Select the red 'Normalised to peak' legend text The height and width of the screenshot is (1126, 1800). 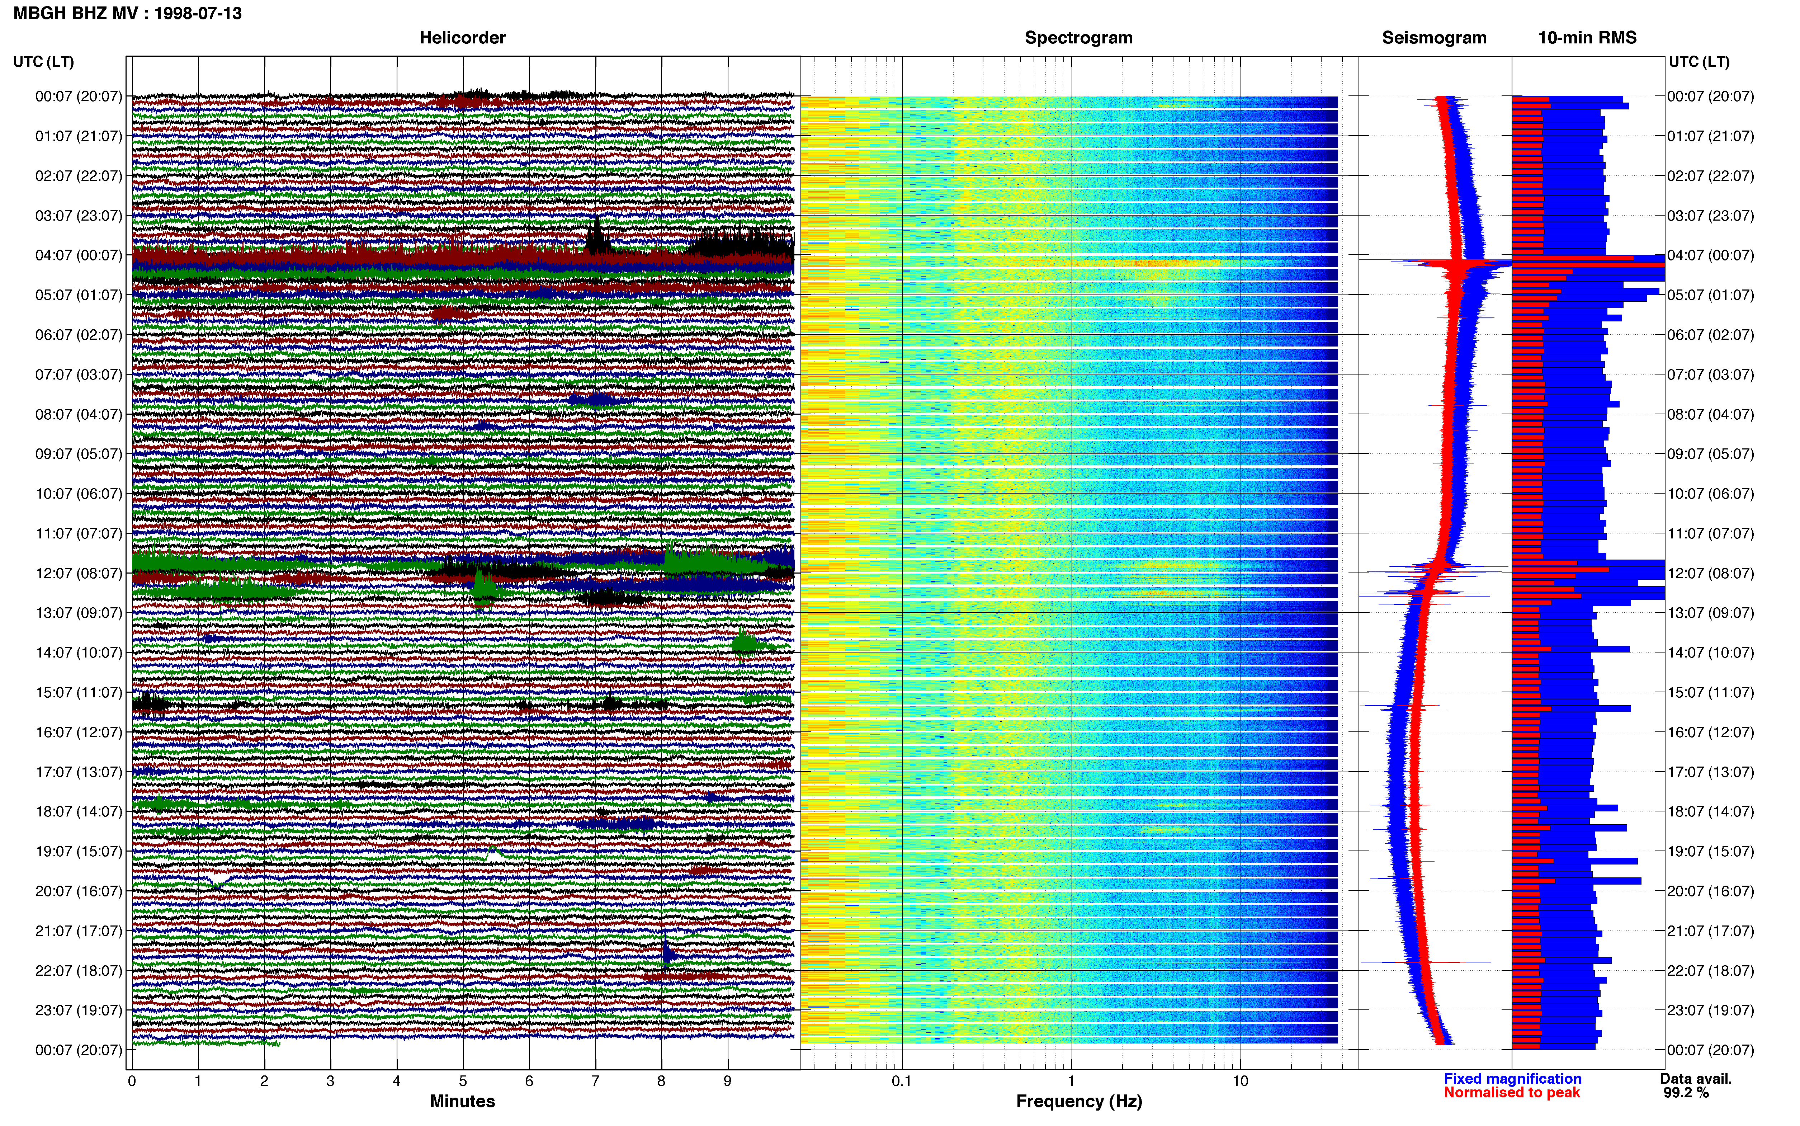click(1512, 1093)
